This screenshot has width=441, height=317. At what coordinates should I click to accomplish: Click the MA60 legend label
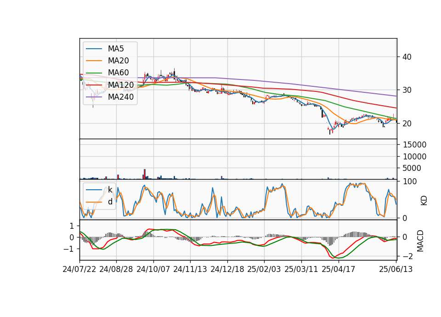118,73
